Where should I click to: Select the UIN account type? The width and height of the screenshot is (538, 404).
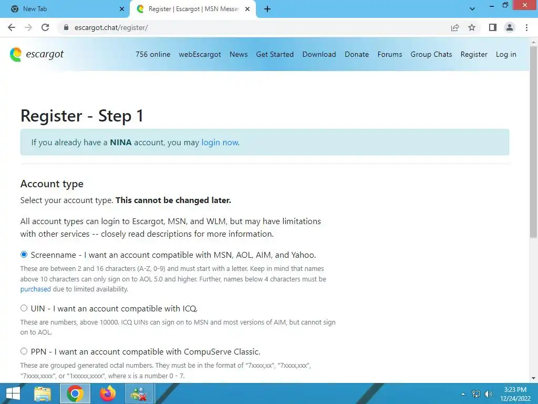tap(24, 308)
